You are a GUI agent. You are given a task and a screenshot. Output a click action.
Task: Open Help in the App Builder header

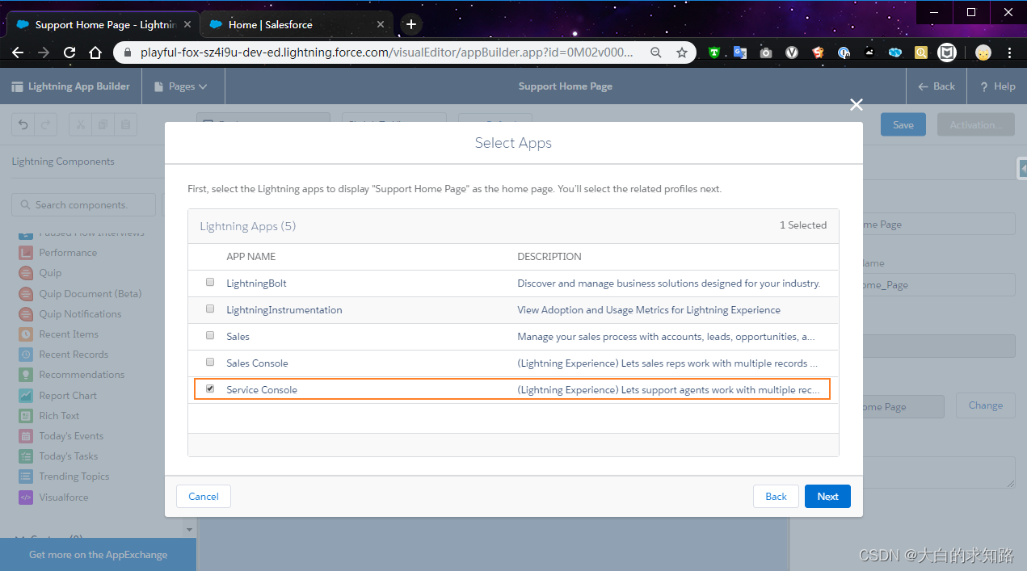point(997,86)
